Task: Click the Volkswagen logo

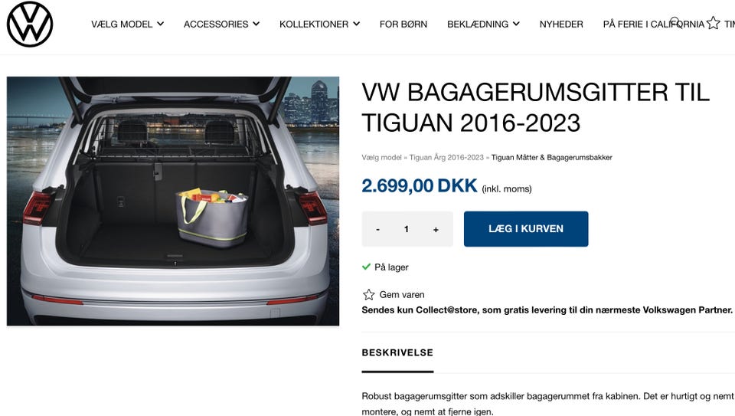Action: point(30,24)
